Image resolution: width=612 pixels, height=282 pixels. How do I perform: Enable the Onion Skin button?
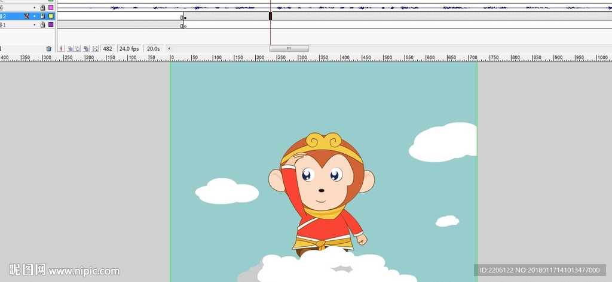[x=71, y=49]
